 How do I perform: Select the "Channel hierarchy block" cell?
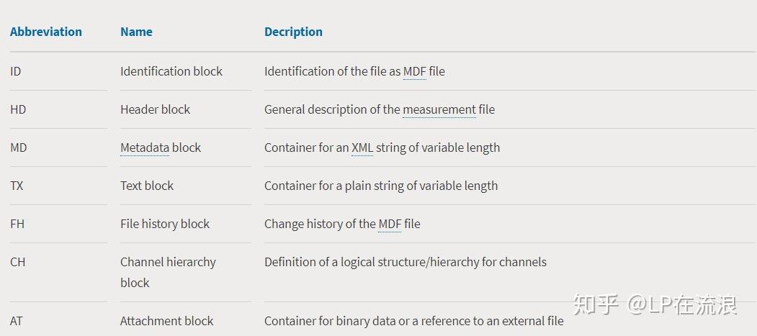tap(168, 272)
